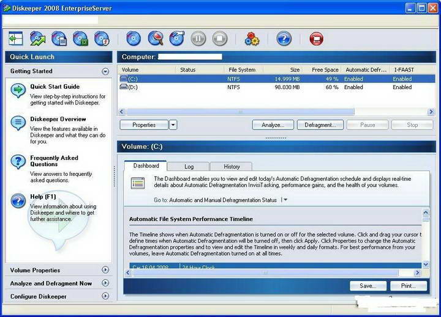Click the volume list horizontal scrollbar thumb
This screenshot has height=317, width=441.
tap(240, 112)
